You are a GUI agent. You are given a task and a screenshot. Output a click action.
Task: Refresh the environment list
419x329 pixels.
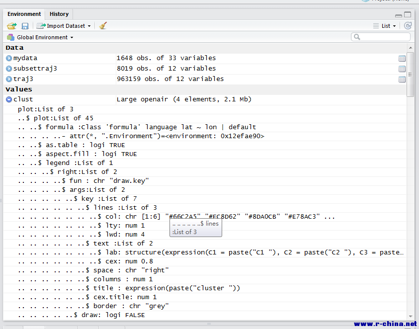point(408,26)
